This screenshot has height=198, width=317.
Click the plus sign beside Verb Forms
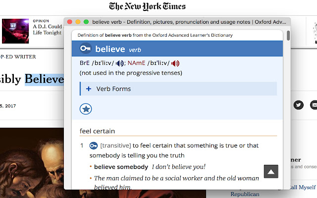(89, 89)
